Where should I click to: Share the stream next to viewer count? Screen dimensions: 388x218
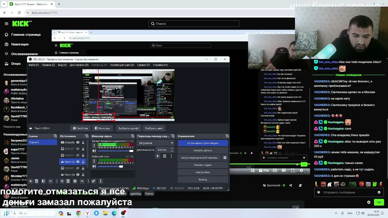[x=291, y=185]
